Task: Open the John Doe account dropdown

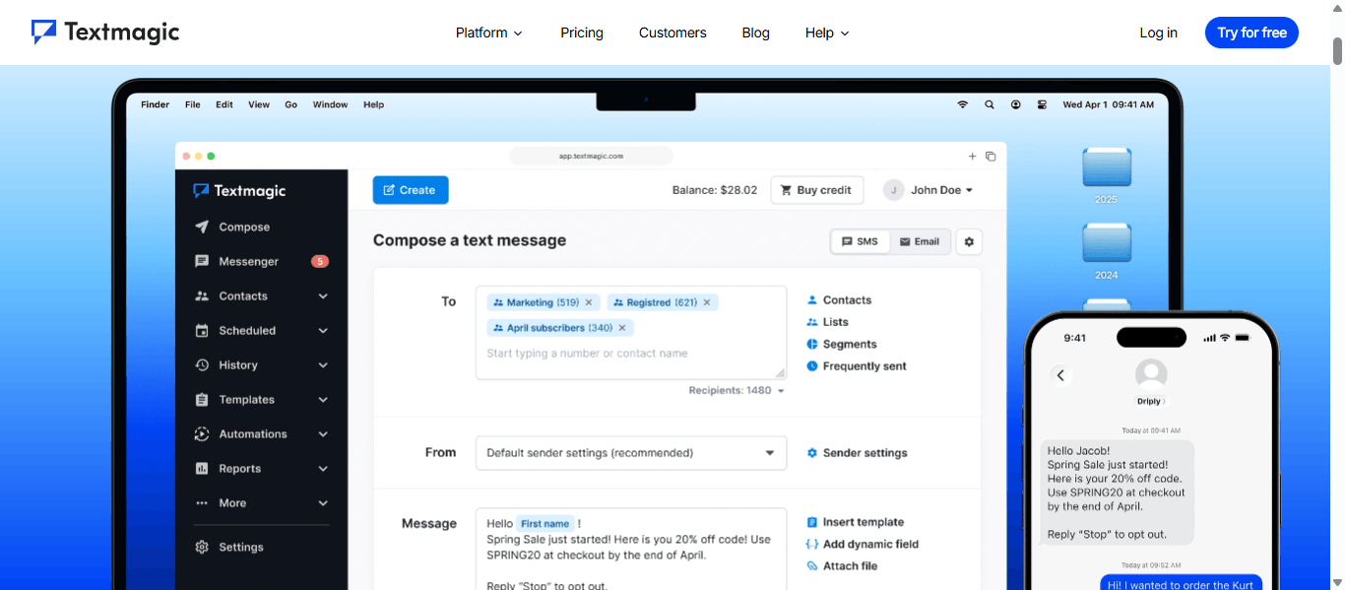Action: click(x=929, y=190)
